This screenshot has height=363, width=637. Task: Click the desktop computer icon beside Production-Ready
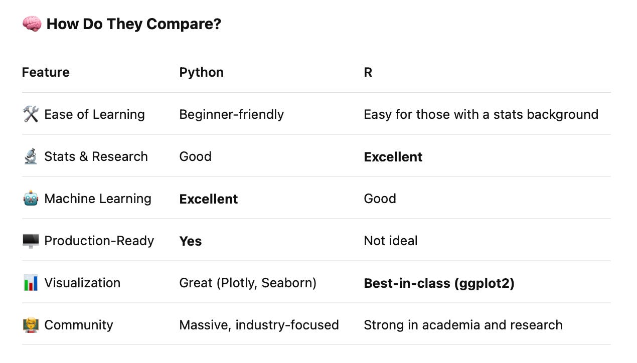31,241
